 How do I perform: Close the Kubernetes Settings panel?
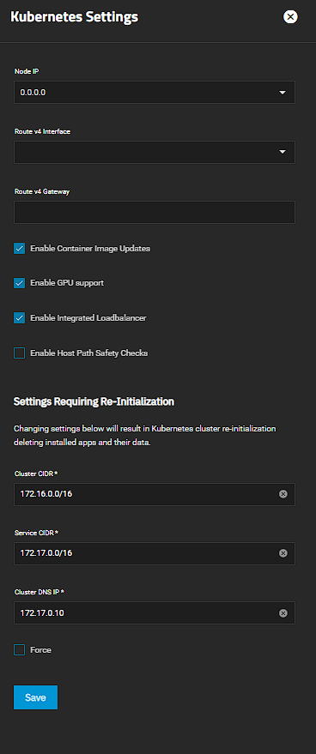coord(290,17)
